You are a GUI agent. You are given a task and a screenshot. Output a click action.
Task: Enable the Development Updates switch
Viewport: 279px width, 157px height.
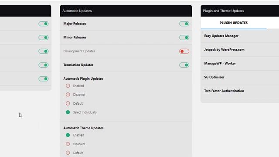pos(184,51)
